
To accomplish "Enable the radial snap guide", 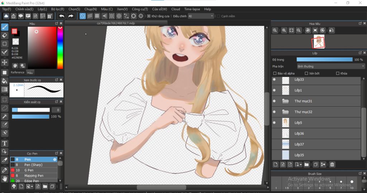I will tap(112, 16).
